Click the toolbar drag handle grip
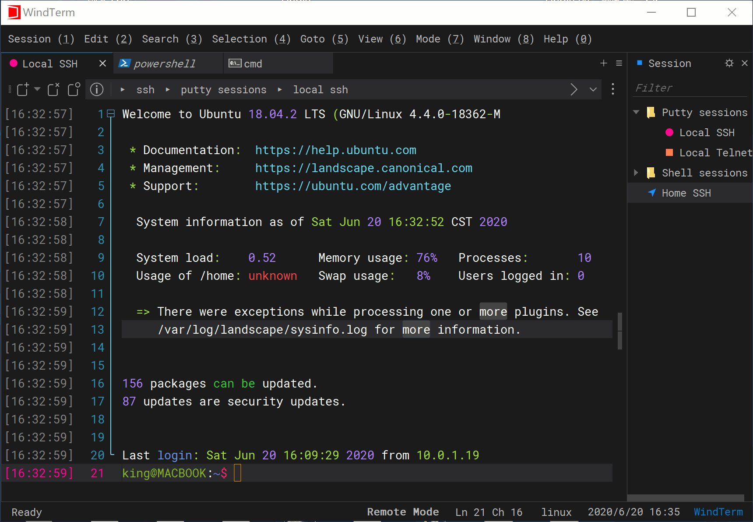This screenshot has height=522, width=753. (x=10, y=89)
